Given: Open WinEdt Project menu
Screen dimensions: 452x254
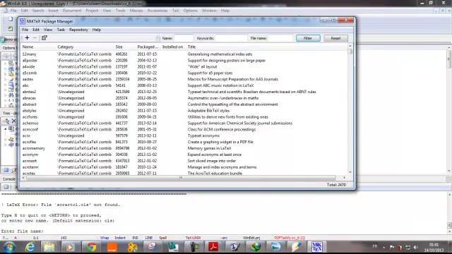Looking at the screenshot, I should point(92,11).
